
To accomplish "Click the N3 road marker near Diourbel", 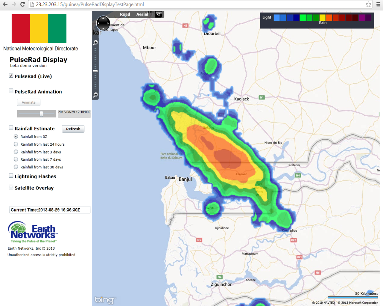I will click(x=186, y=26).
